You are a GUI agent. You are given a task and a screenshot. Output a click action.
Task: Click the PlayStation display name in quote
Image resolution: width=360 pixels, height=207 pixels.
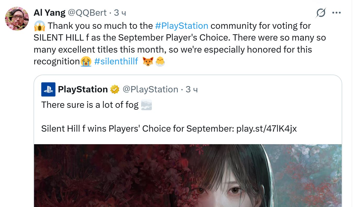(83, 89)
